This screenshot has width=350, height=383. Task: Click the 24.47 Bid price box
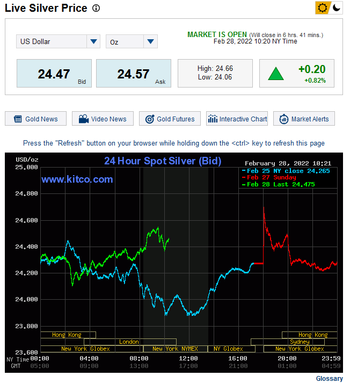[x=54, y=73]
